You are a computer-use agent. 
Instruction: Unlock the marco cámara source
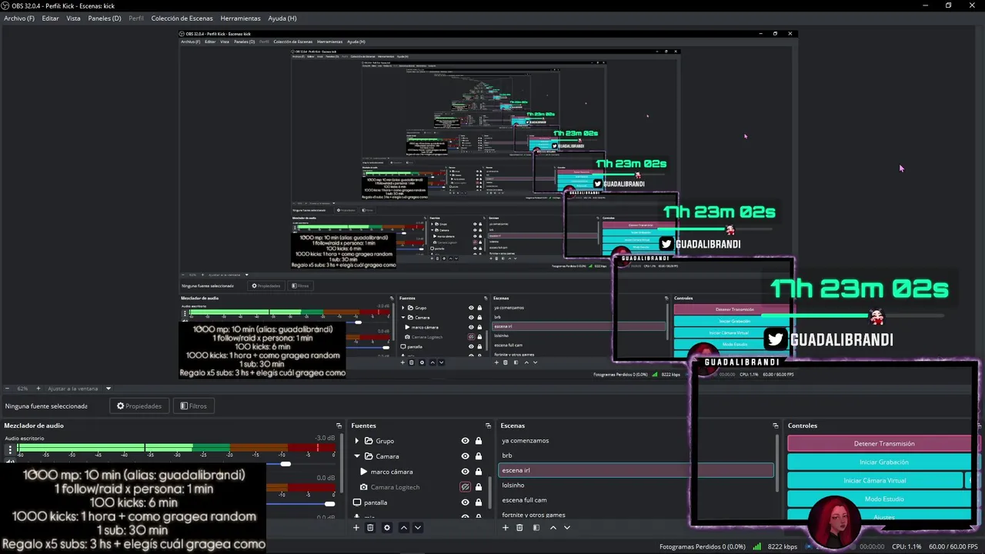[x=479, y=472]
